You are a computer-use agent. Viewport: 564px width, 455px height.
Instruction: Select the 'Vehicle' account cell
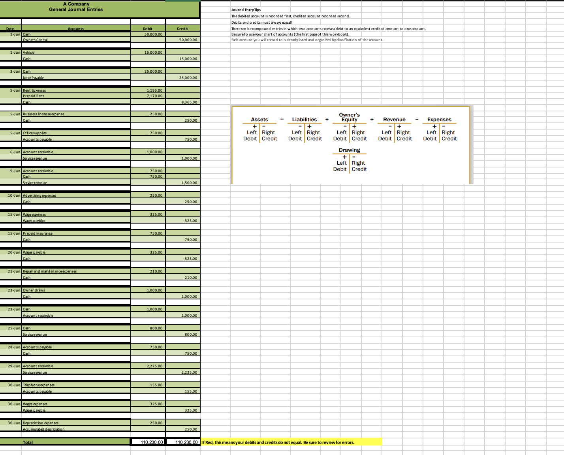point(76,53)
